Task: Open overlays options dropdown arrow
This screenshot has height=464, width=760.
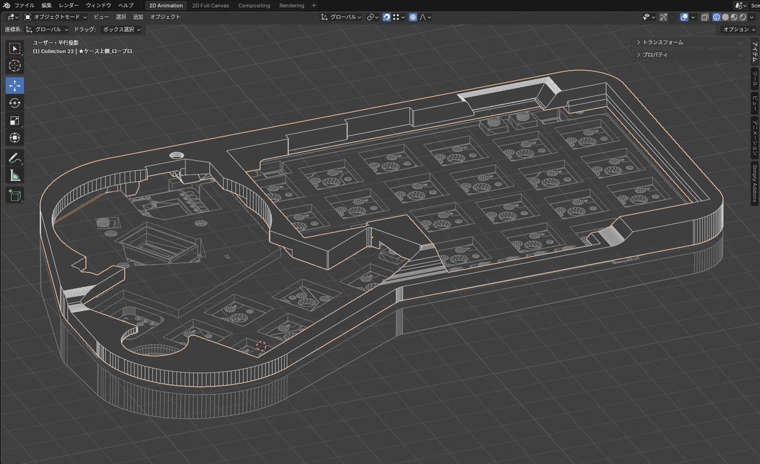Action: click(x=693, y=17)
